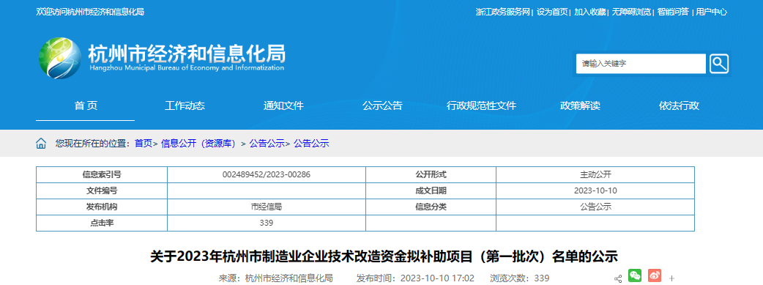The height and width of the screenshot is (285, 763).
Task: Click the Hangzhou bureau globe logo
Action: point(60,59)
